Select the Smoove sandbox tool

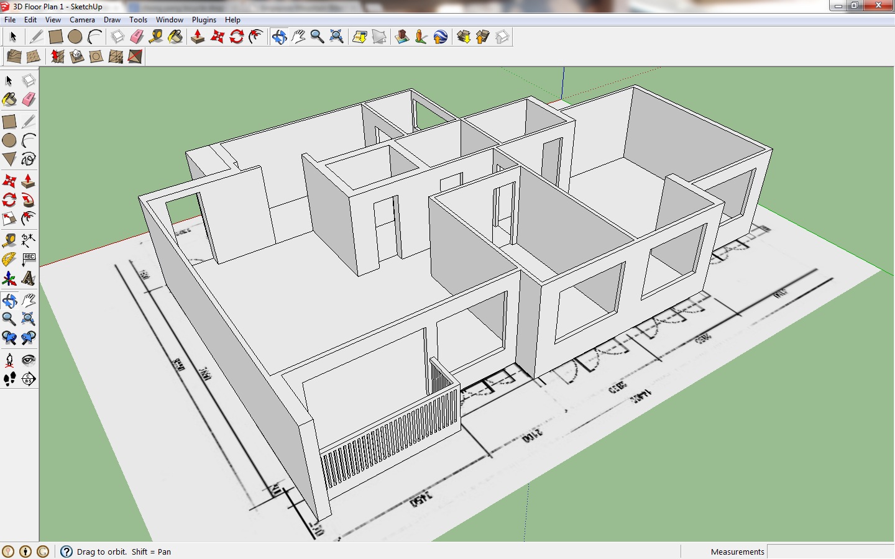[x=55, y=56]
